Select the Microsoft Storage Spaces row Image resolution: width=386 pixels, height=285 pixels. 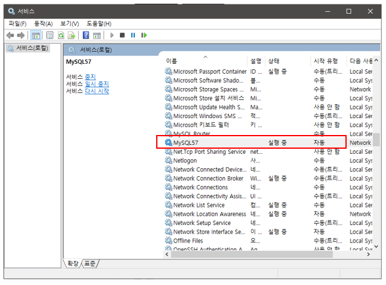pyautogui.click(x=269, y=89)
